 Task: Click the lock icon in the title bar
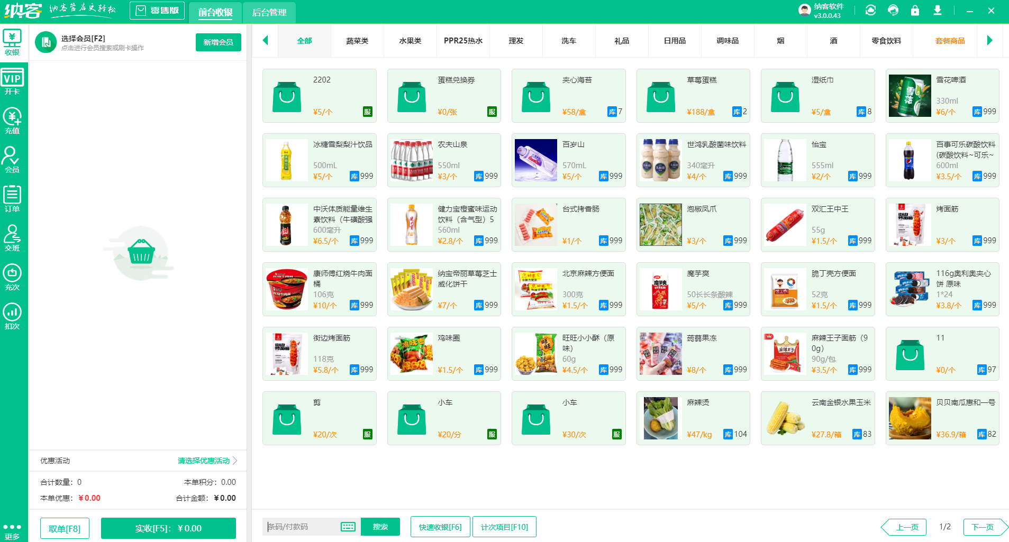(915, 10)
